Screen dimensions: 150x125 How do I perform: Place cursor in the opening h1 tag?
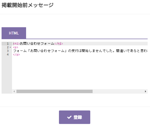(16, 44)
